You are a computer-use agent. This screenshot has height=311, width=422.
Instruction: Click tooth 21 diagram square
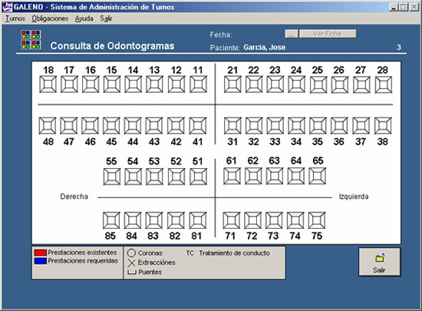[232, 84]
